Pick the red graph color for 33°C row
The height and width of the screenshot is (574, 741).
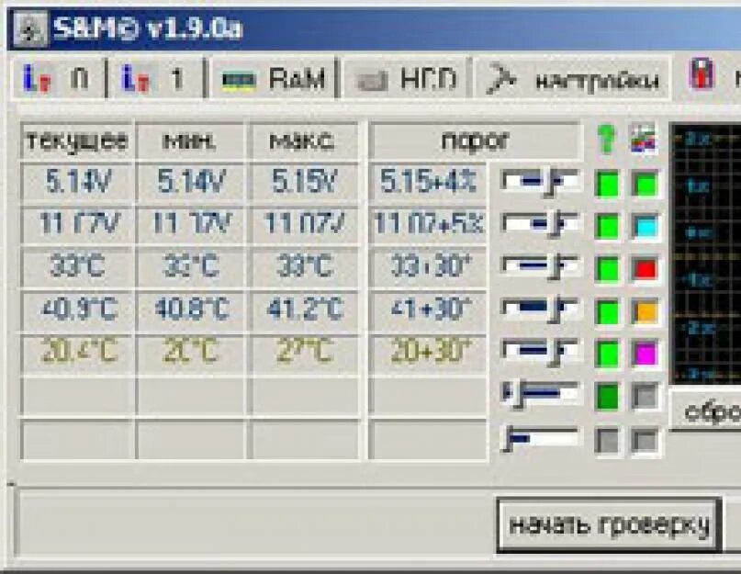click(x=646, y=269)
